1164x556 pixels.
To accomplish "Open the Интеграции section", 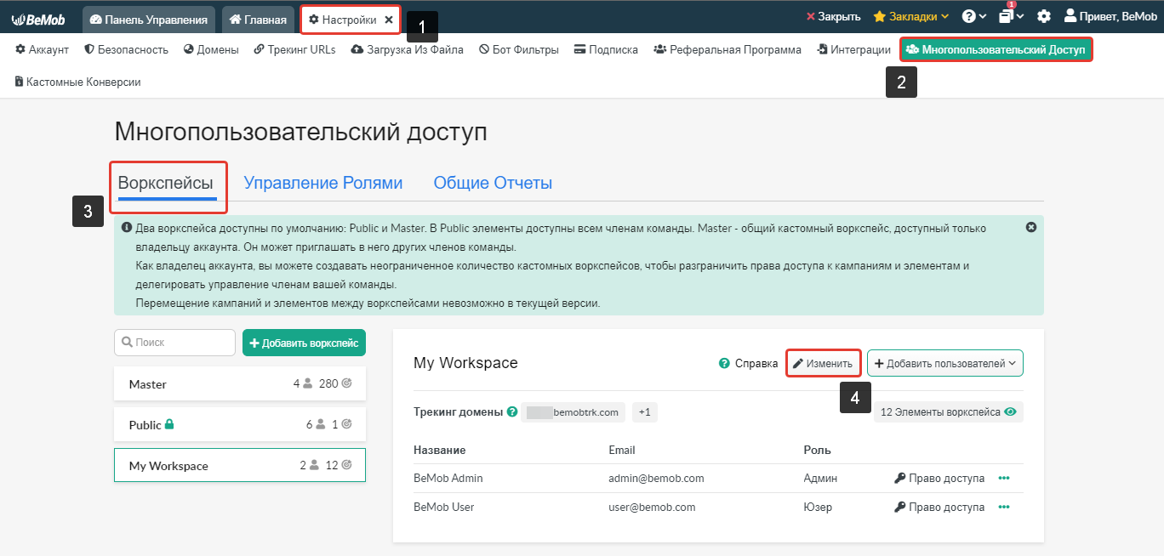I will (853, 49).
